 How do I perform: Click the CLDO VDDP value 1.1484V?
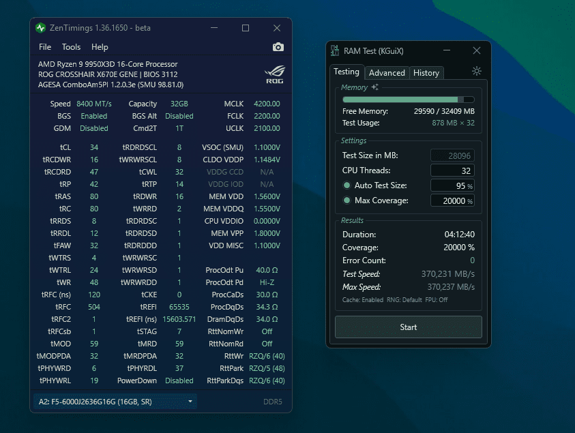point(267,160)
